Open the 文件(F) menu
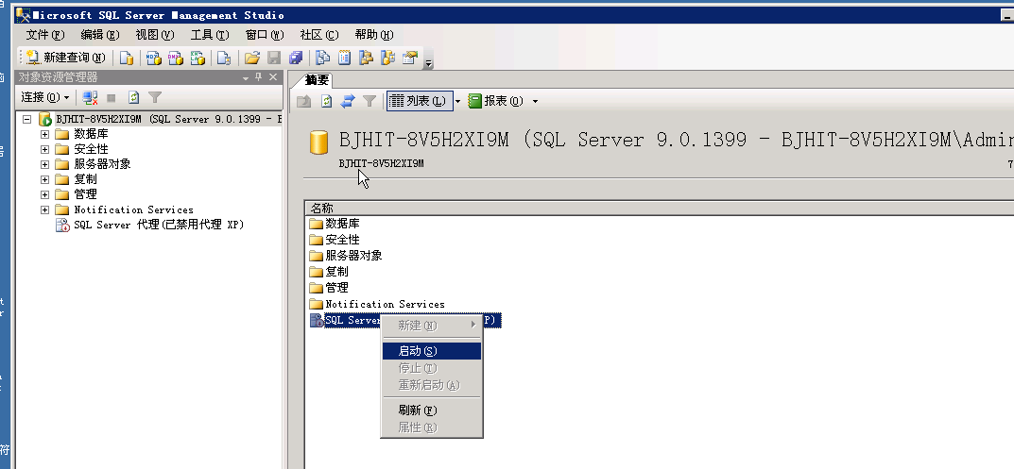 46,35
